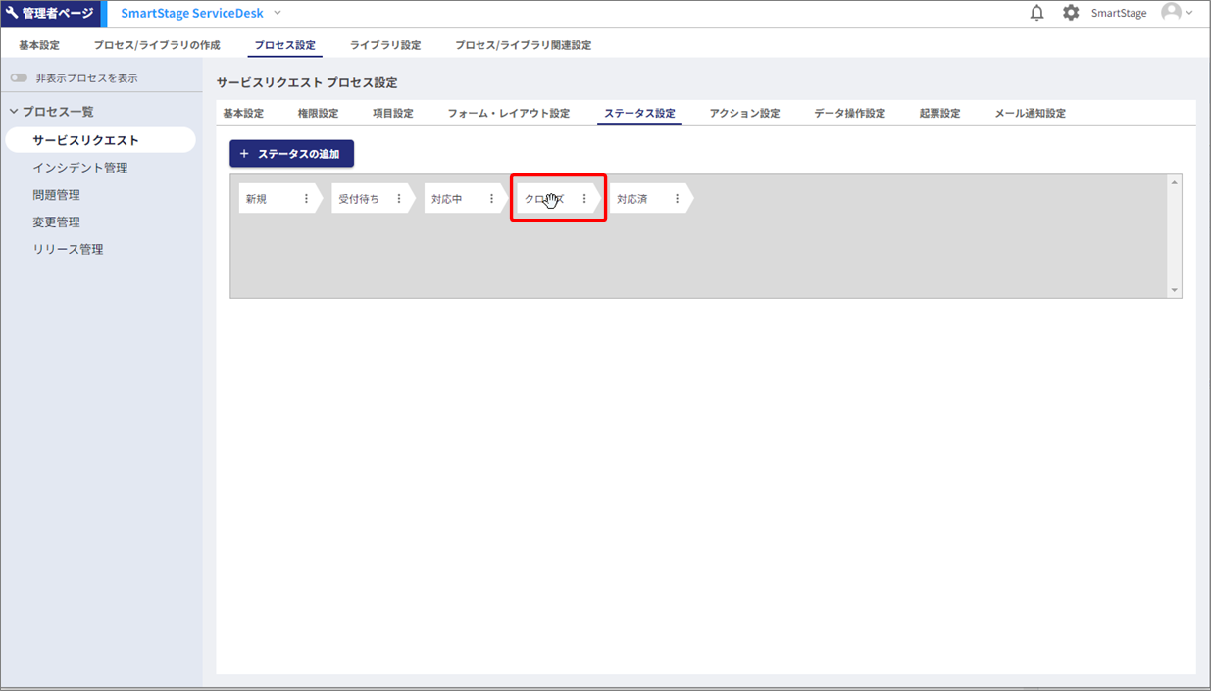Open three-dot menu for 対応中 status
The width and height of the screenshot is (1211, 691).
click(x=491, y=199)
